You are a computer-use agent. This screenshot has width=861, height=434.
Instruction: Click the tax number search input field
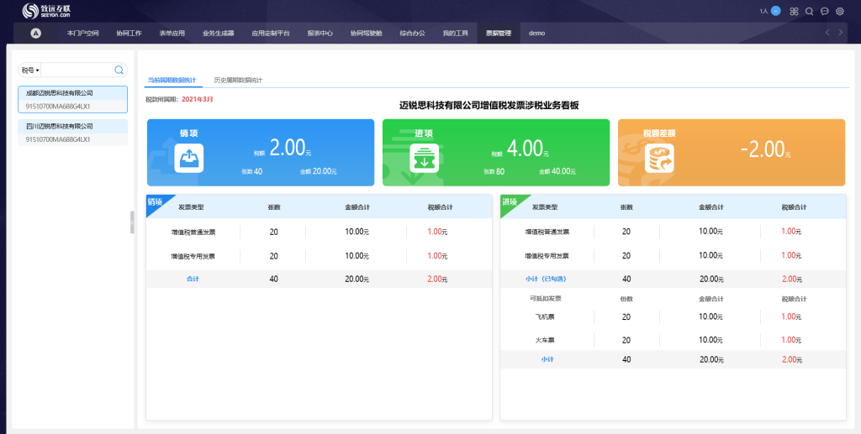77,71
